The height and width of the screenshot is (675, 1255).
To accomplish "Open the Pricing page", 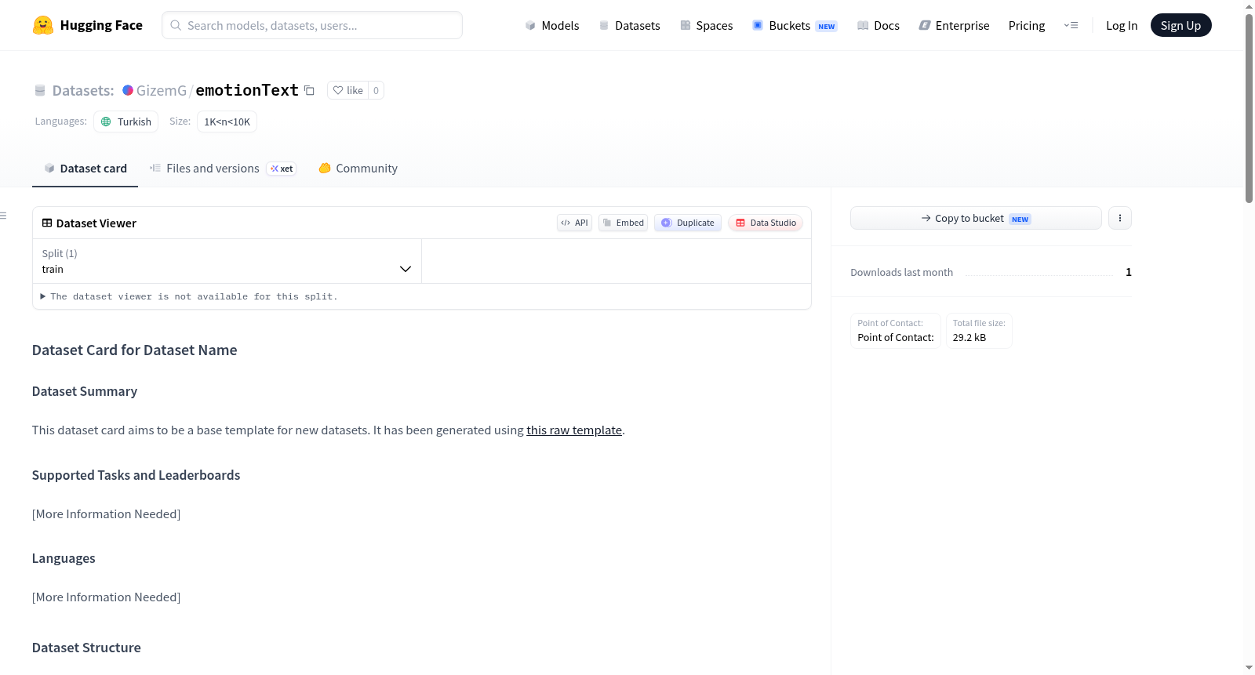I will pos(1027,25).
